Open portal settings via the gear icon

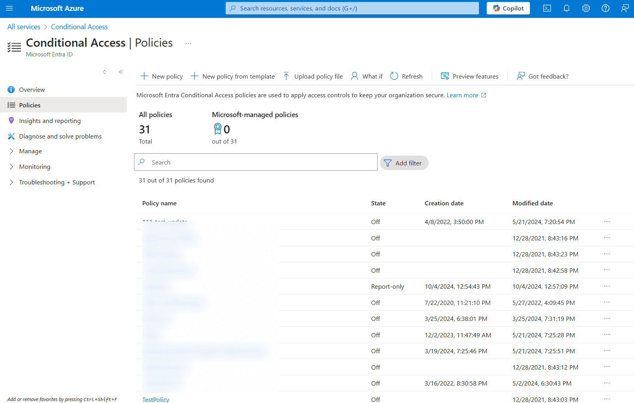click(x=586, y=8)
